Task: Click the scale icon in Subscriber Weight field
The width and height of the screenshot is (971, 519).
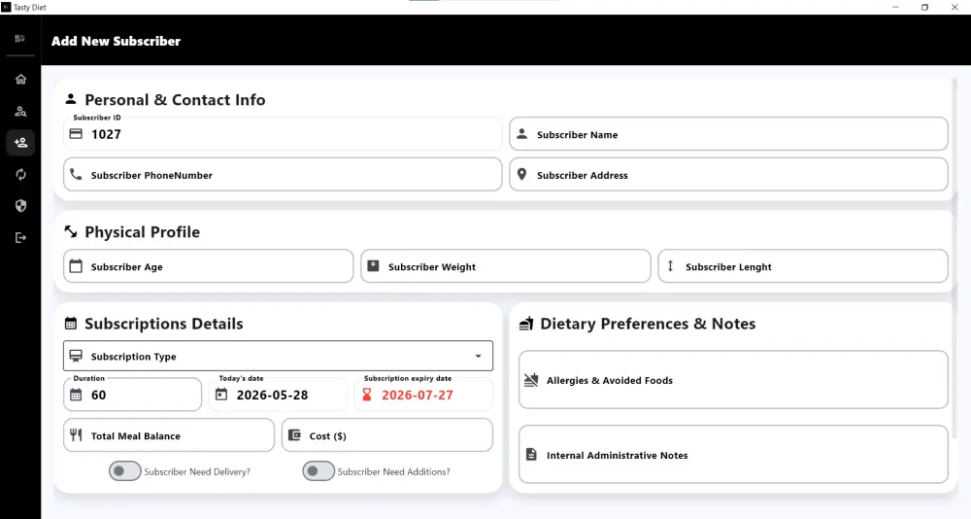Action: [x=373, y=266]
